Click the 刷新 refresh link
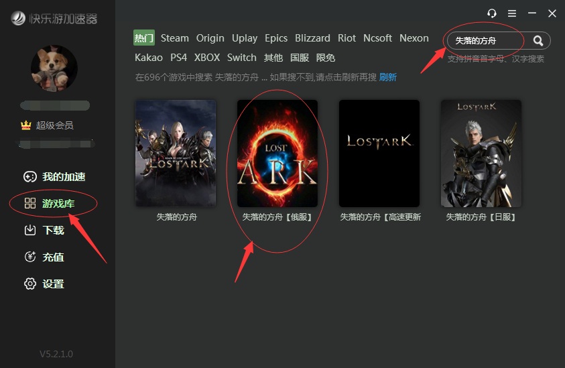This screenshot has height=368, width=565. tap(387, 77)
